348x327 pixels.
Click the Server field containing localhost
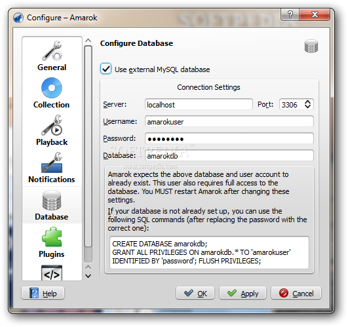pyautogui.click(x=199, y=104)
